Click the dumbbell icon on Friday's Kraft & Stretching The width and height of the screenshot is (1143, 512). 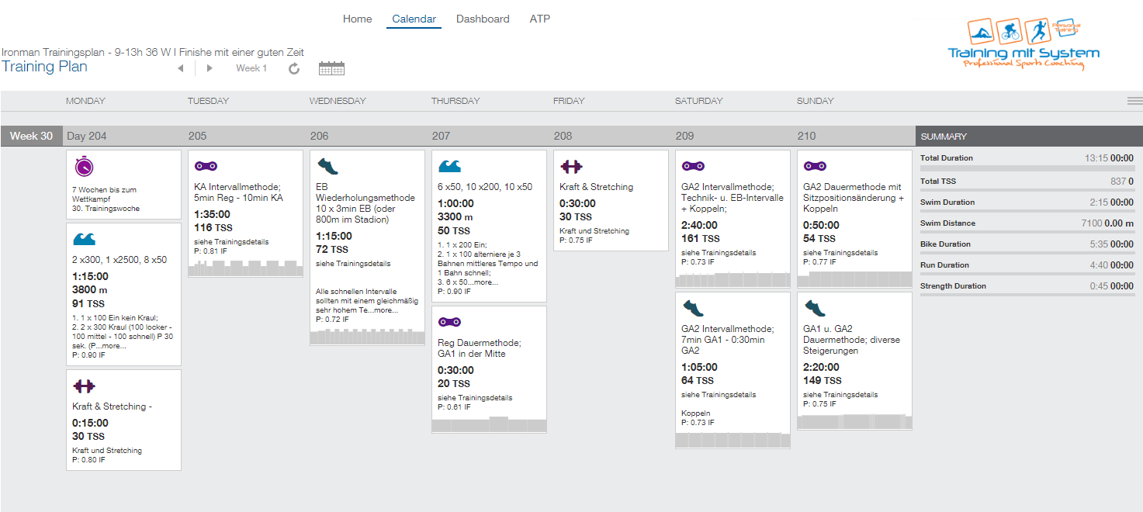click(571, 167)
